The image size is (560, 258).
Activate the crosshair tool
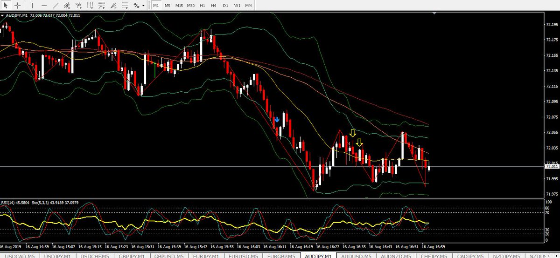(17, 6)
